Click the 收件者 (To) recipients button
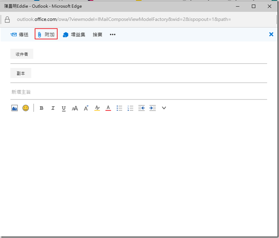This screenshot has width=279, height=238. point(22,54)
